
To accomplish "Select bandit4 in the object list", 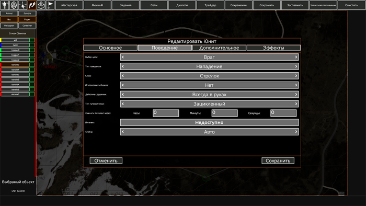I will [x=15, y=85].
